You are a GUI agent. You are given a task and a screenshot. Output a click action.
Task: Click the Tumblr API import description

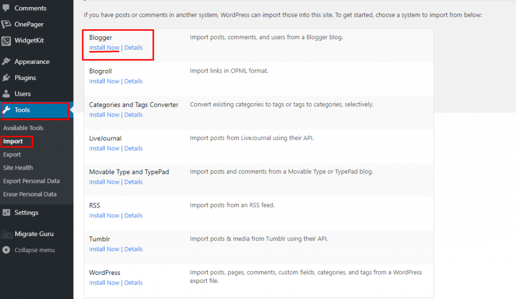coord(259,239)
